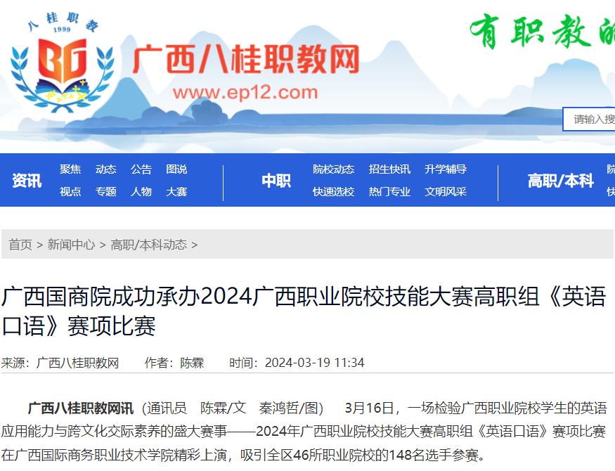615x471 pixels.
Task: Go to 动态 in the navigation bar
Action: pos(106,169)
